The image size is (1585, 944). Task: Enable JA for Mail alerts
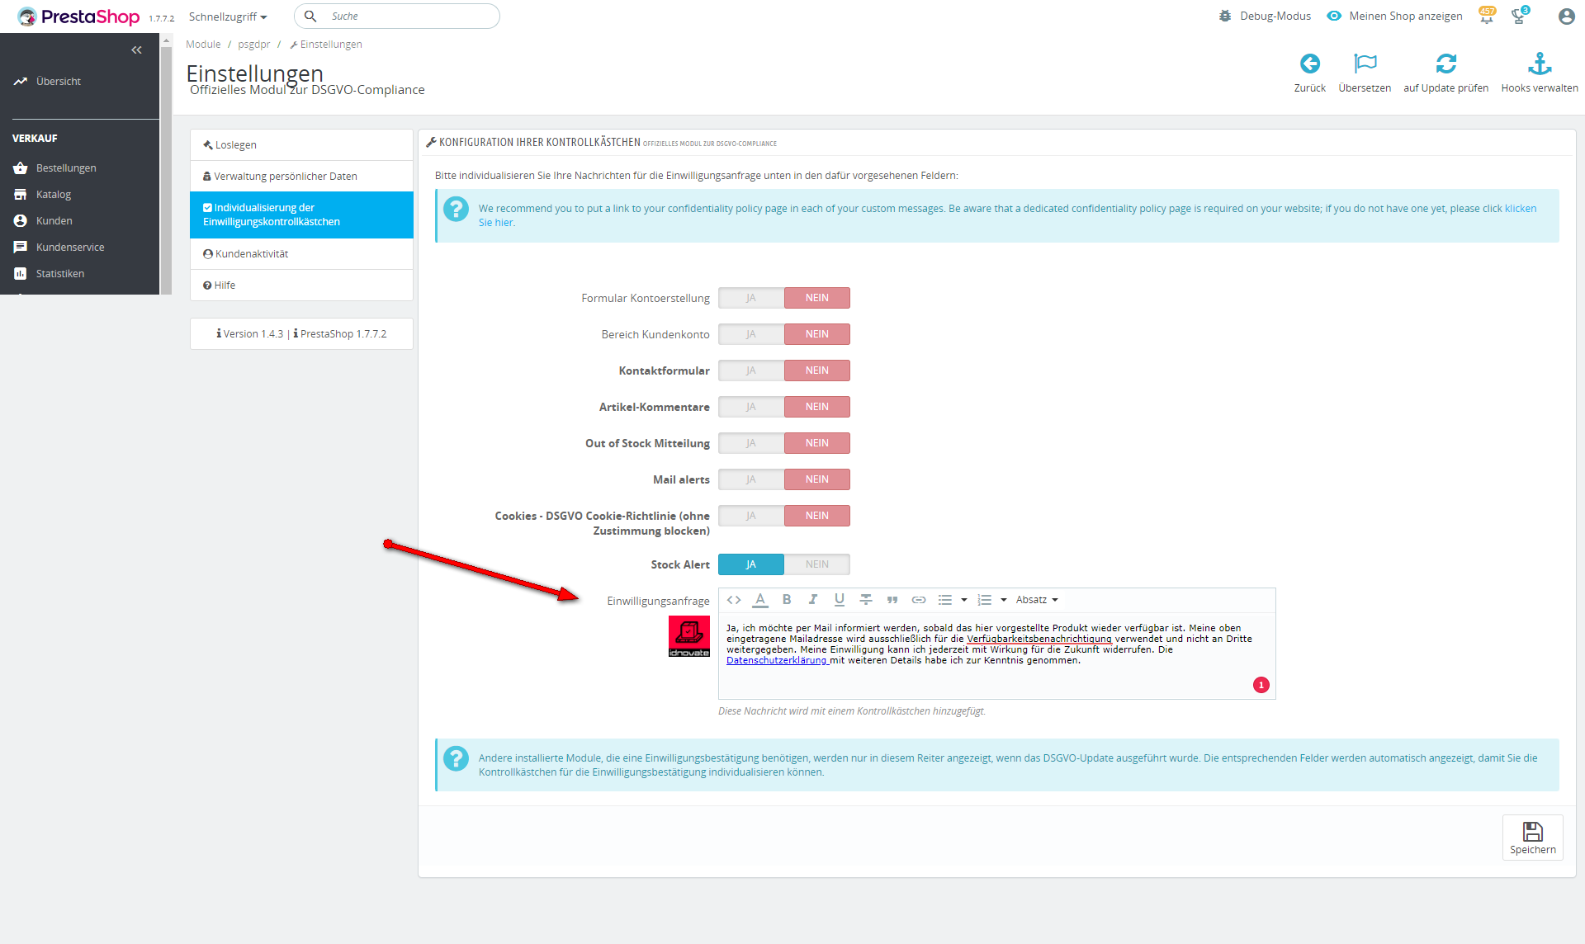750,479
